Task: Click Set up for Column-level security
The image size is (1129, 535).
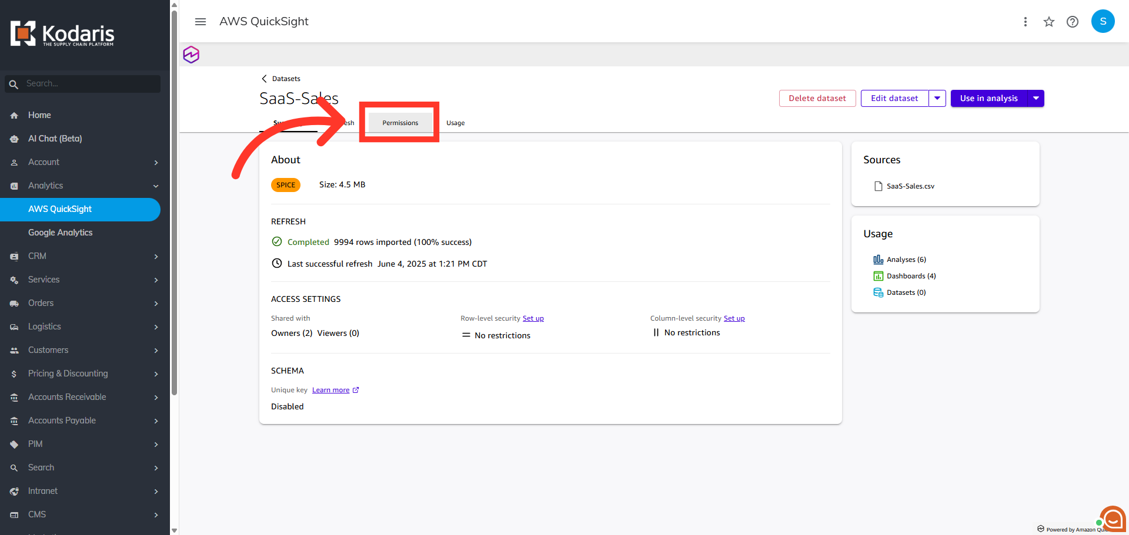Action: pyautogui.click(x=734, y=318)
